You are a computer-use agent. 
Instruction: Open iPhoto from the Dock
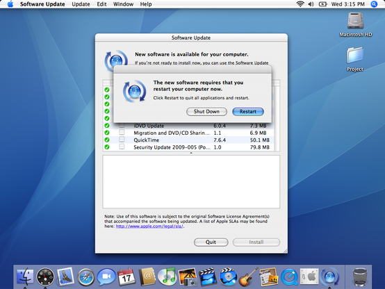(188, 277)
